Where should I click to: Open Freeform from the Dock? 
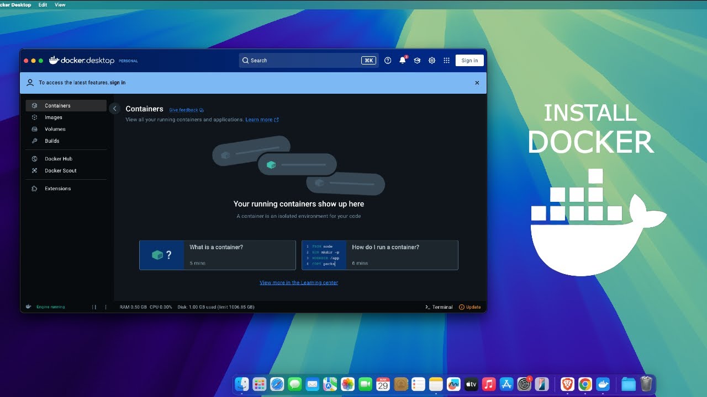point(453,384)
